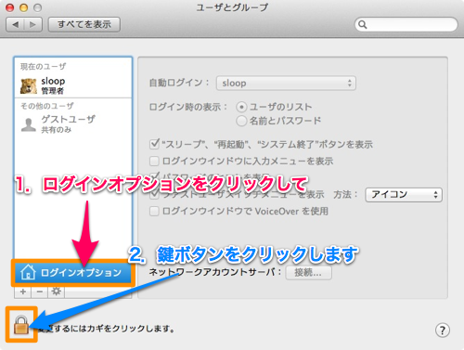Viewport: 464px width, 350px height.
Task: Click the sloop lion avatar
Action: 29,85
